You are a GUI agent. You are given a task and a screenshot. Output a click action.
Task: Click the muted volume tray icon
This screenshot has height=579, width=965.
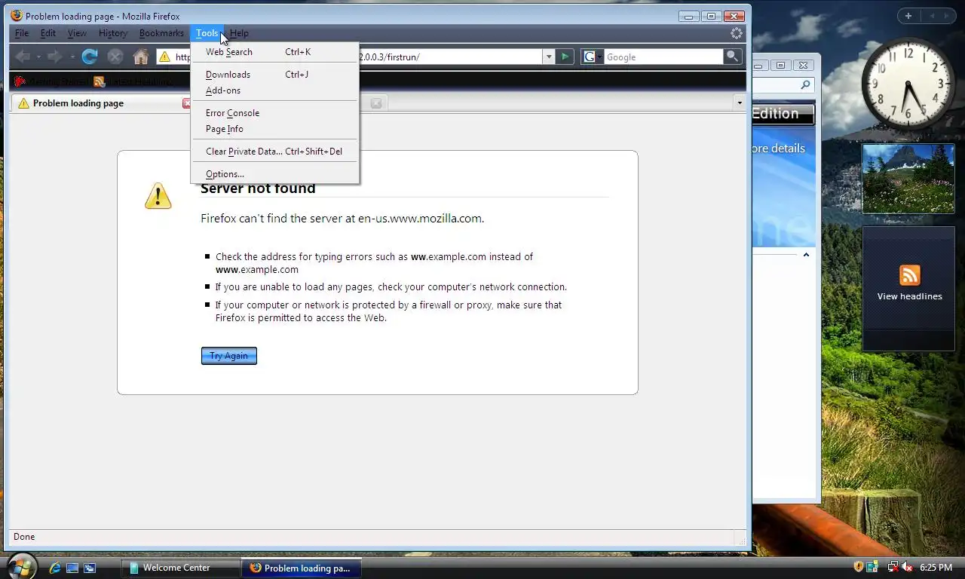907,567
